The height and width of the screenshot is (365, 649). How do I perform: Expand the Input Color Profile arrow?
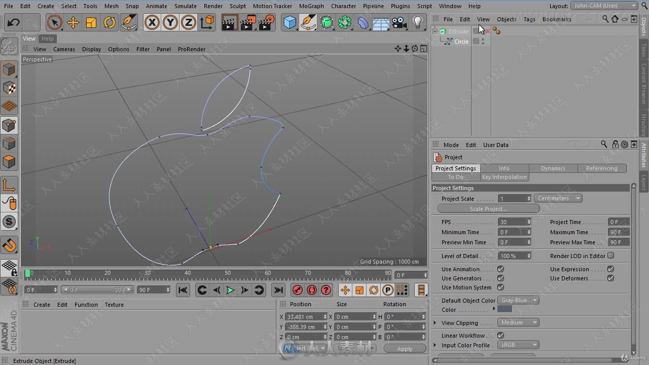435,345
